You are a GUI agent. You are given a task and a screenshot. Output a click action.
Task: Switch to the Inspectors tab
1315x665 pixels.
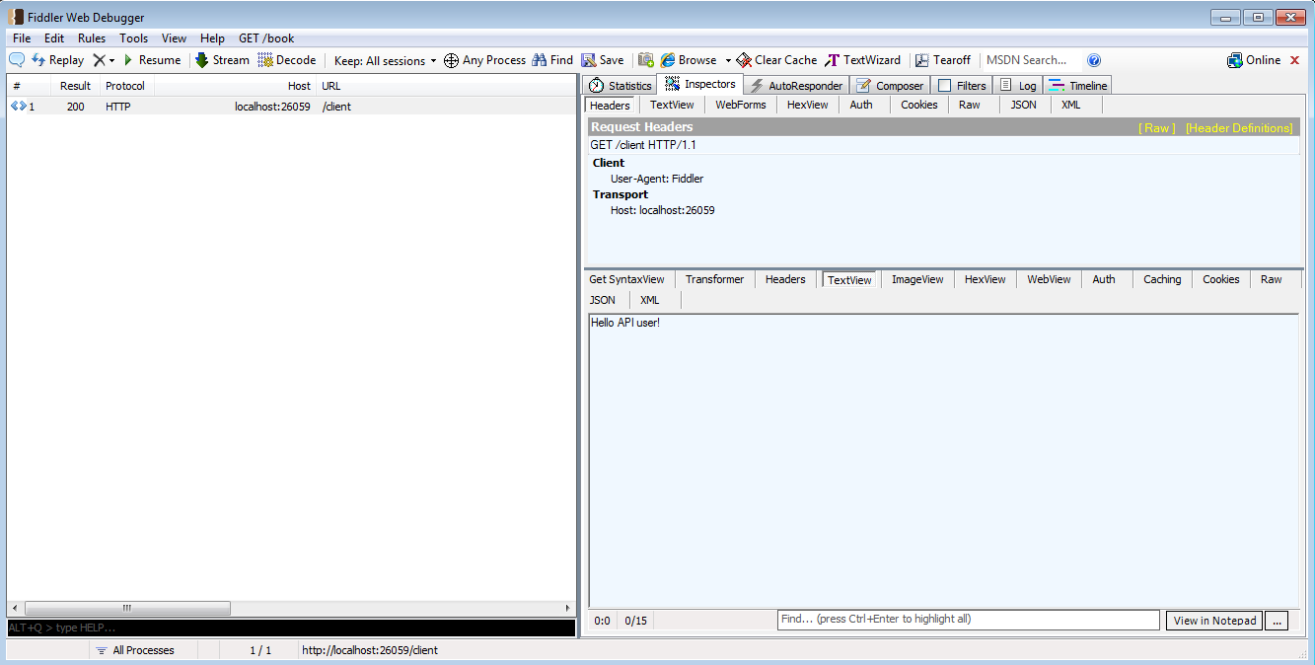pos(699,84)
